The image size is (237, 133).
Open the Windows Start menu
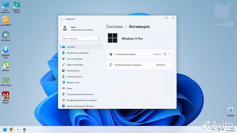pos(5,129)
